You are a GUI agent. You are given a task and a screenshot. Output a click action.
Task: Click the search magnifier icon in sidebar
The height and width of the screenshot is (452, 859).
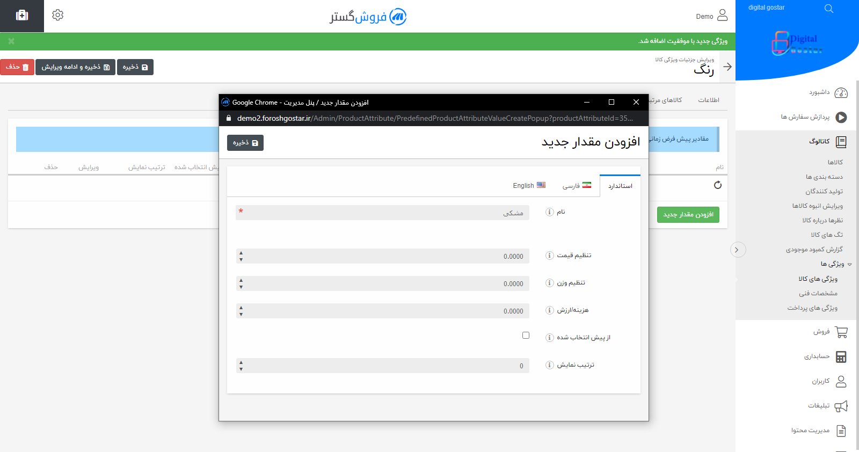[x=829, y=9]
